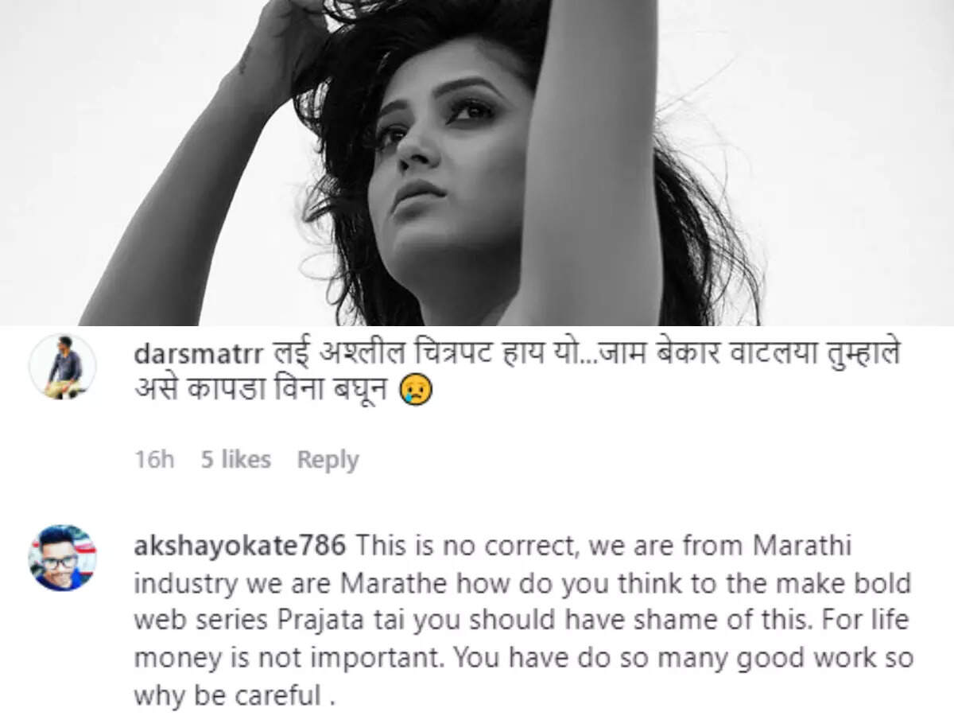View the 5 likes on darsmatrr's comment
This screenshot has width=954, height=716.
235,459
